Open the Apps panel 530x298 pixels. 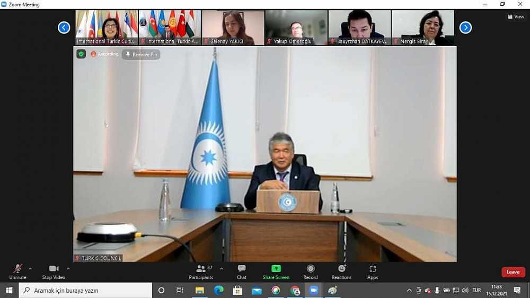coord(373,271)
